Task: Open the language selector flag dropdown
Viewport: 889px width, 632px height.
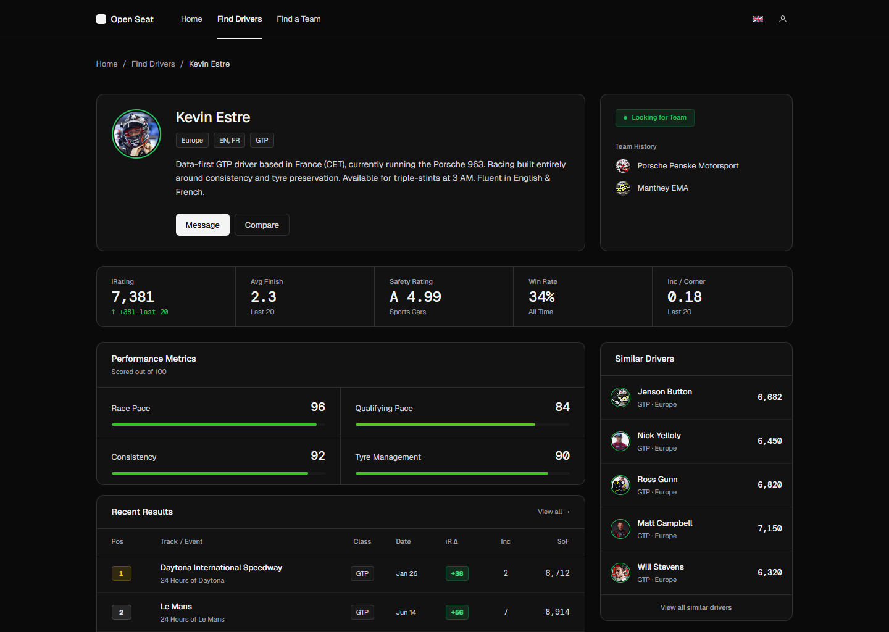Action: (x=758, y=19)
